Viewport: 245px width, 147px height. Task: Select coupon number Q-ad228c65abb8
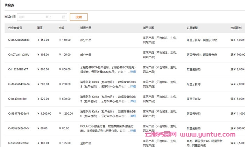(19, 40)
